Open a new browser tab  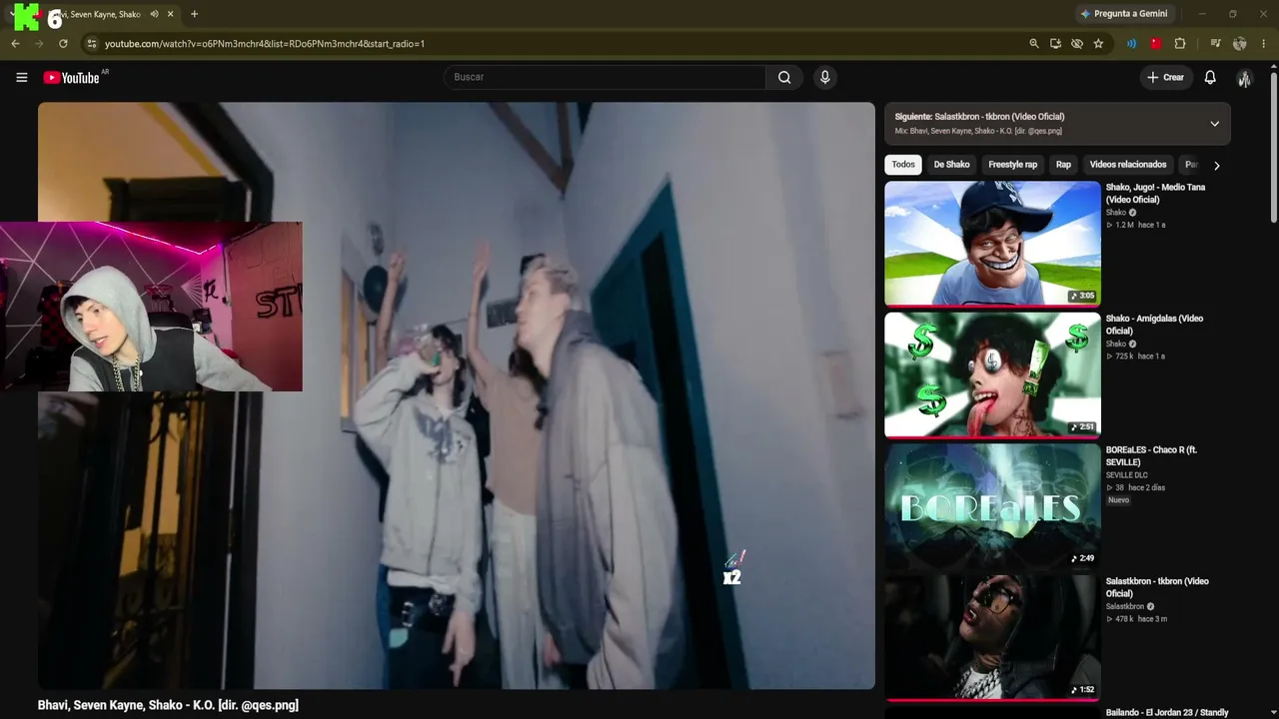(194, 14)
